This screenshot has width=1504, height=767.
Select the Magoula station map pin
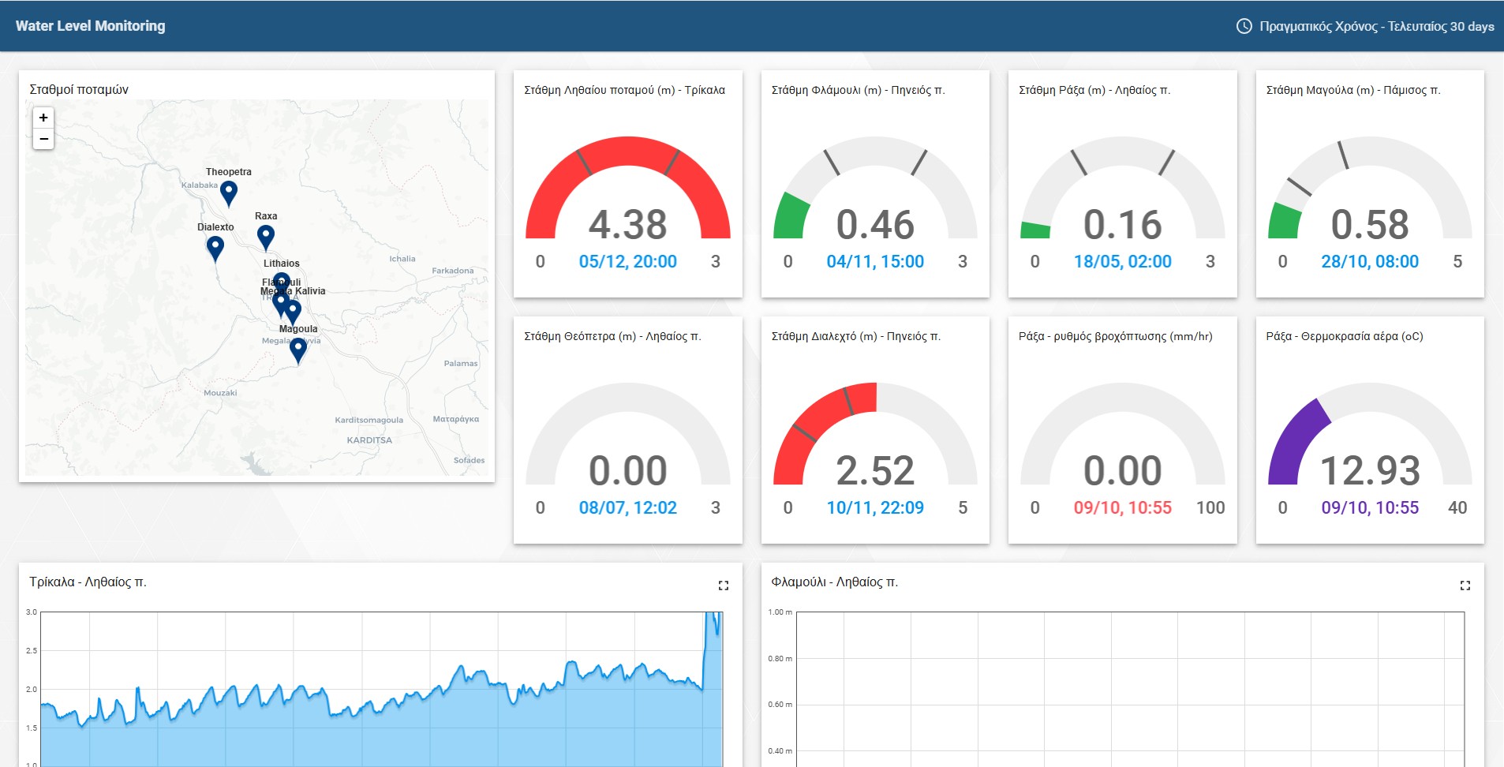point(298,349)
